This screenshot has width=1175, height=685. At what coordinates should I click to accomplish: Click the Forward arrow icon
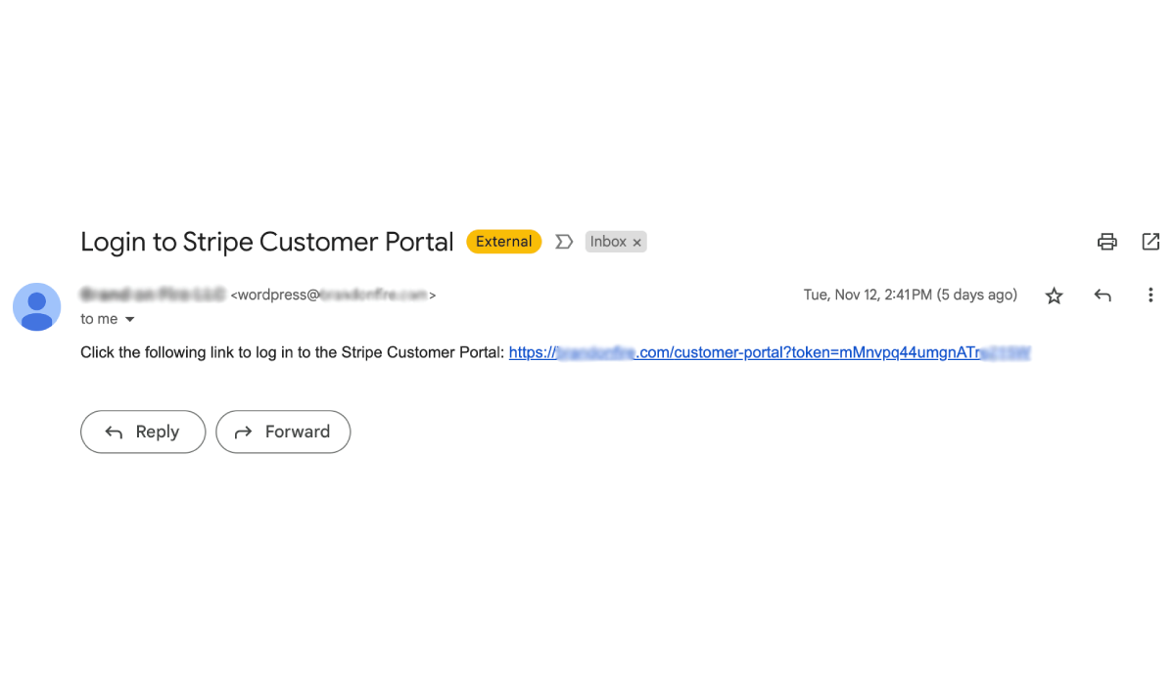pyautogui.click(x=243, y=432)
